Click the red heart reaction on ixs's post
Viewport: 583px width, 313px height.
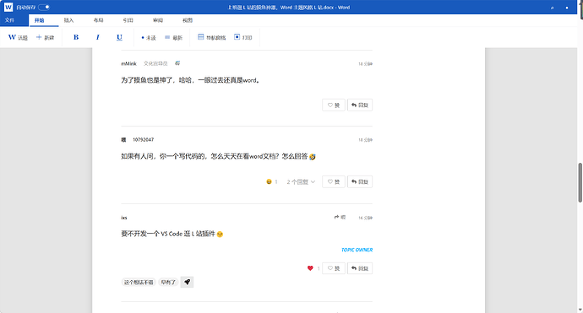[310, 268]
